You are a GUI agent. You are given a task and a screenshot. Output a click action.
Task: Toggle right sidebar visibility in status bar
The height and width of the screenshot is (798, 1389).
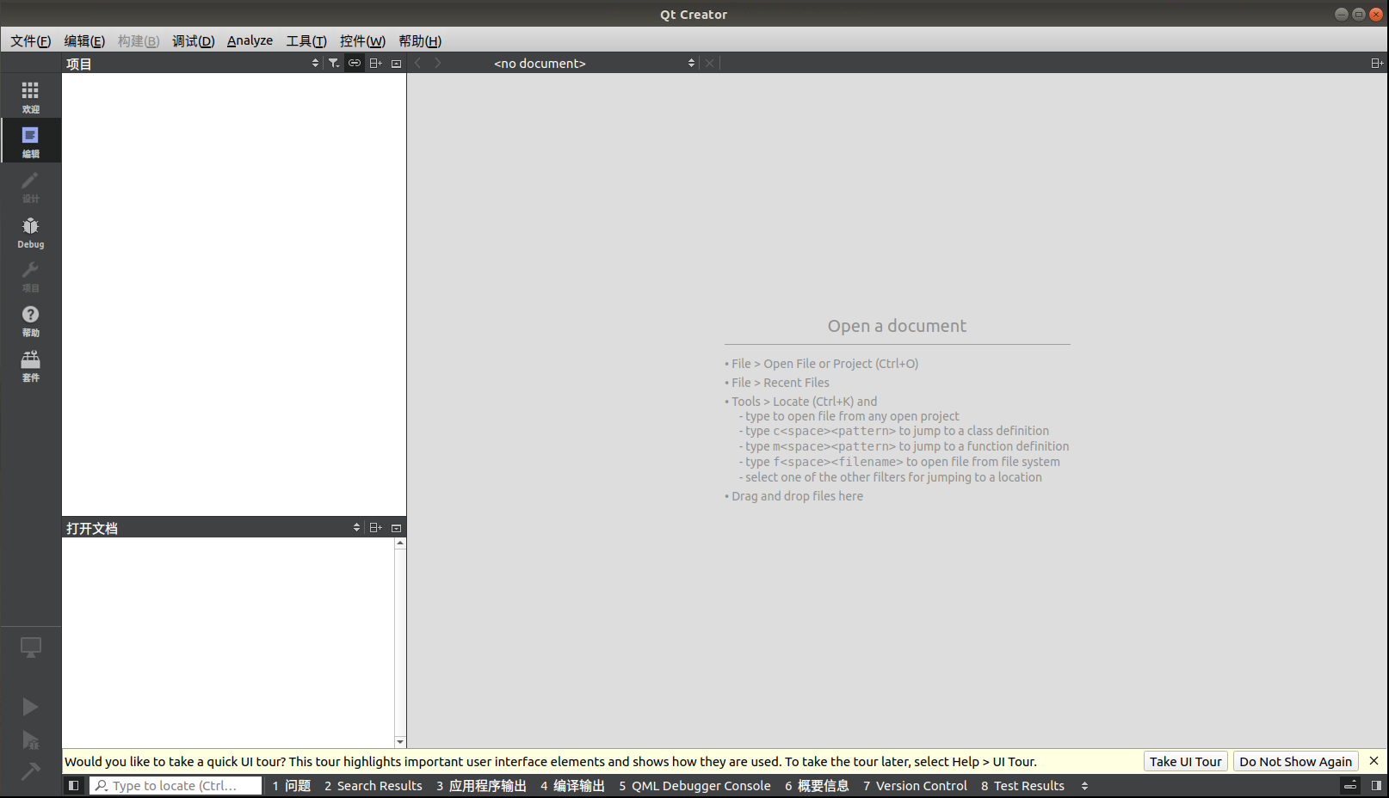pos(1376,785)
